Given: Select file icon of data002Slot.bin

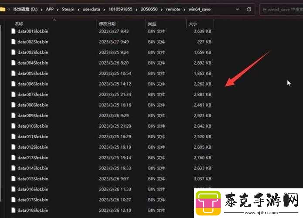Looking at the screenshot, I should coord(14,42).
